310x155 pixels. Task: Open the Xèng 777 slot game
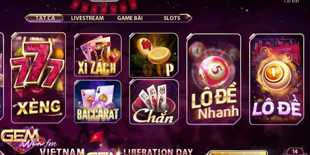click(38, 78)
